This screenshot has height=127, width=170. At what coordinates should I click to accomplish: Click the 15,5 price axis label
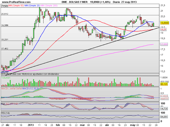point(163,71)
